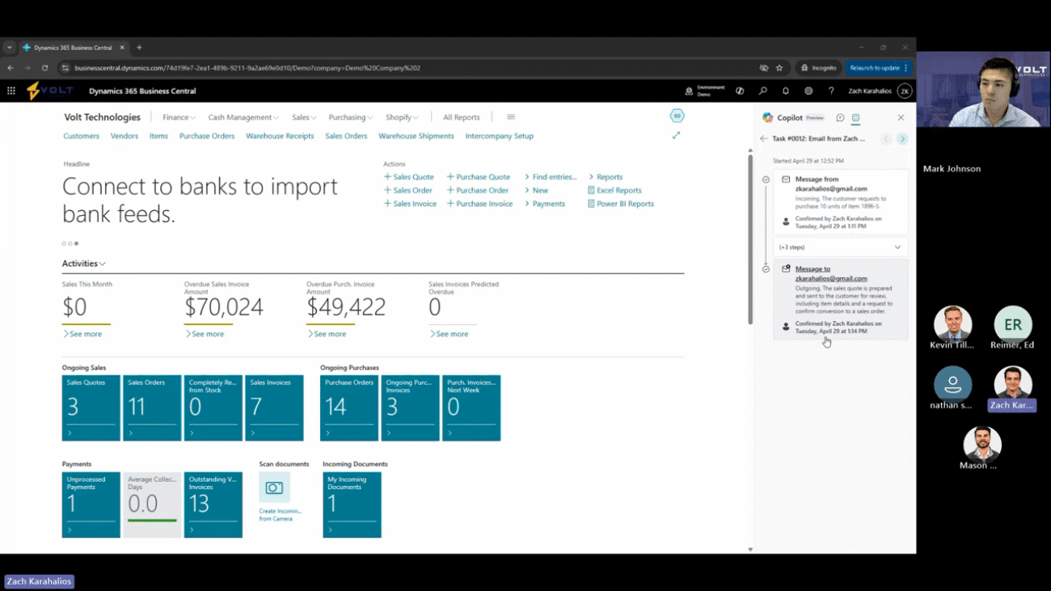The height and width of the screenshot is (591, 1051).
Task: Expand the +3 steps section
Action: (x=840, y=247)
